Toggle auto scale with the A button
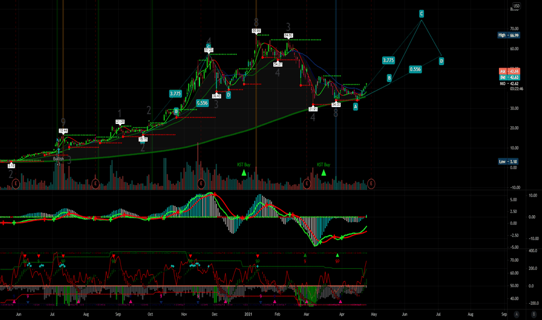542x320 pixels. (x=516, y=314)
